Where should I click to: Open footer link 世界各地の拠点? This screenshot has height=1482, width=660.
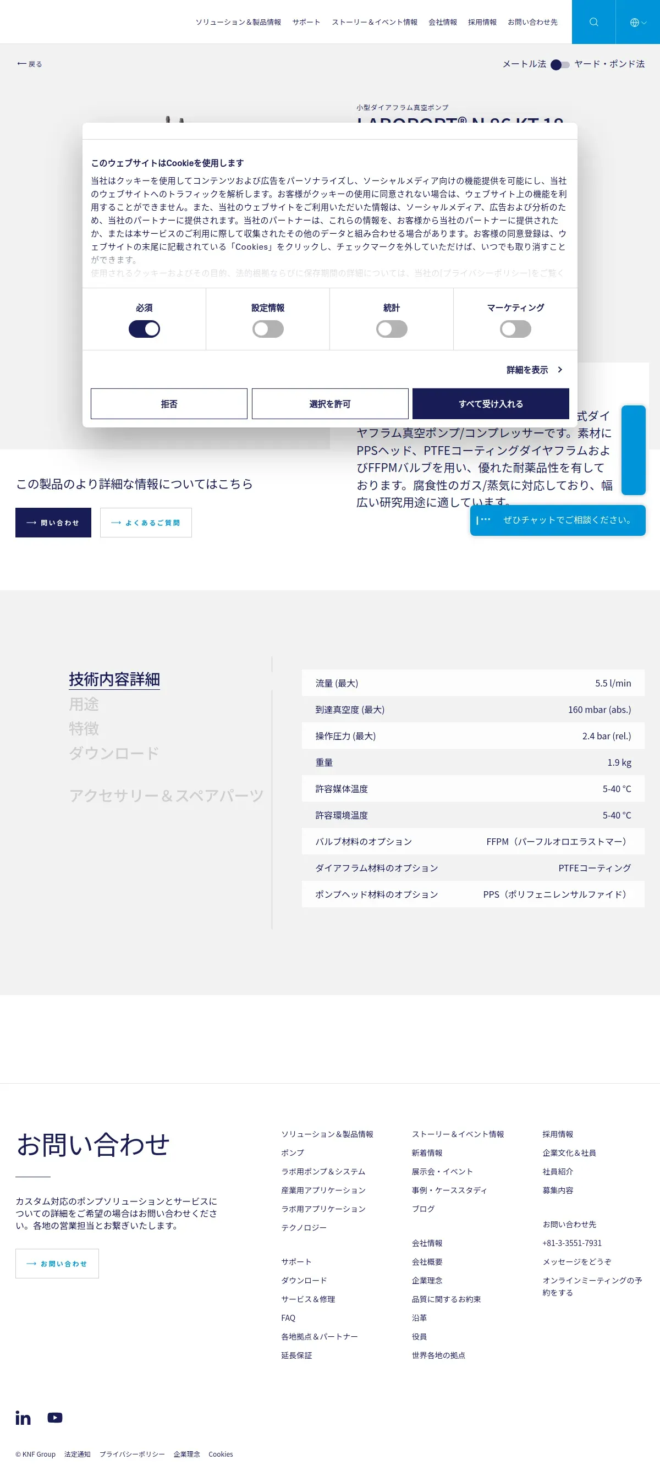pos(438,1355)
